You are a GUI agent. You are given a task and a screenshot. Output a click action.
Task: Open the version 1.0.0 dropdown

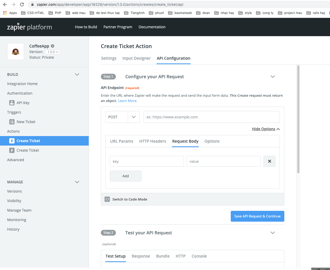point(53,52)
